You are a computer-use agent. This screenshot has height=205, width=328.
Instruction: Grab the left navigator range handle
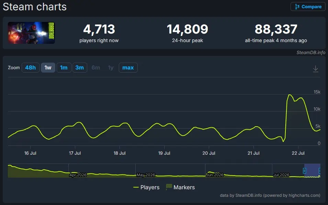(x=304, y=171)
